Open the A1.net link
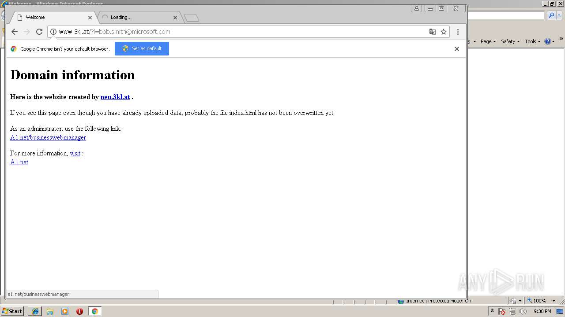565x317 pixels. [x=19, y=162]
